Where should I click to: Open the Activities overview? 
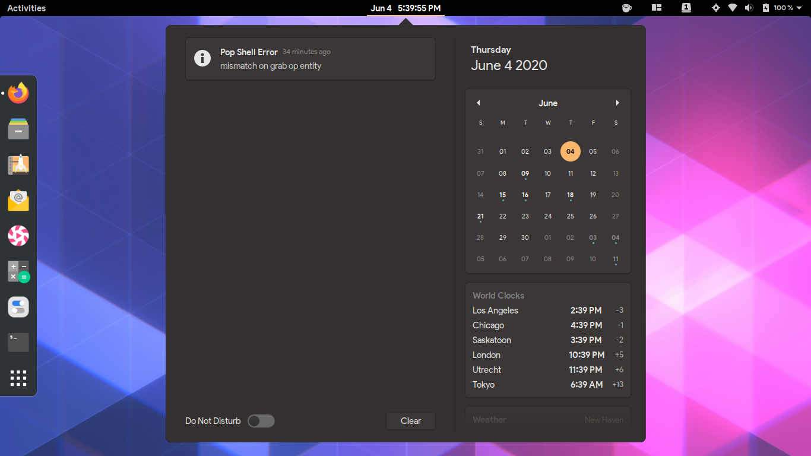26,8
